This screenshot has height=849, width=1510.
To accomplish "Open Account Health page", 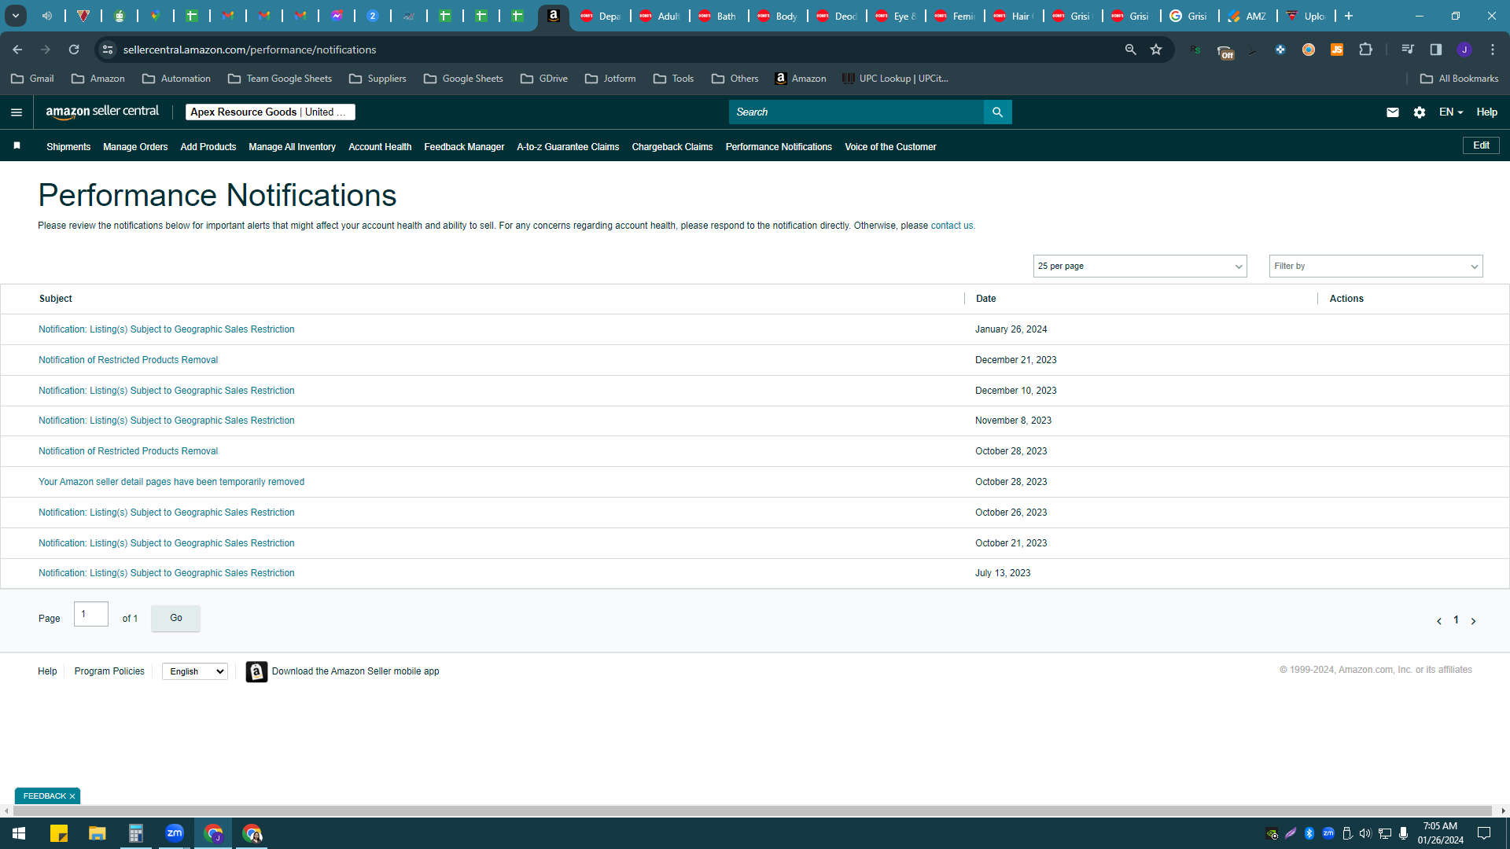I will 380,147.
